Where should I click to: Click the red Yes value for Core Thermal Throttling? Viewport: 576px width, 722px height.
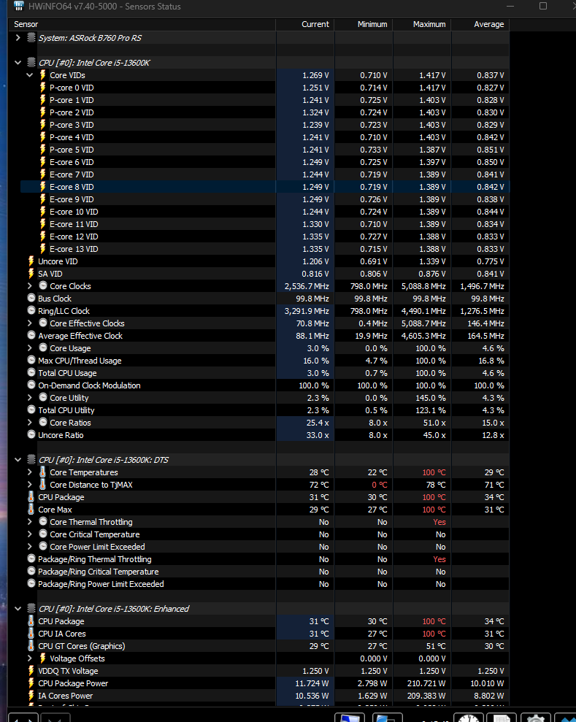(x=439, y=522)
